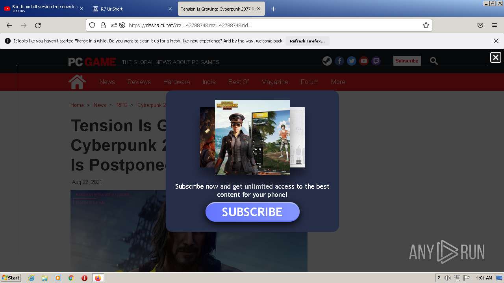
Task: Open the Best Of menu item
Action: pos(239,82)
